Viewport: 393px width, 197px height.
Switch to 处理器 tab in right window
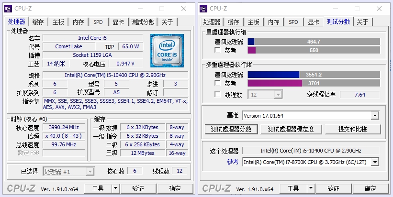pos(212,22)
